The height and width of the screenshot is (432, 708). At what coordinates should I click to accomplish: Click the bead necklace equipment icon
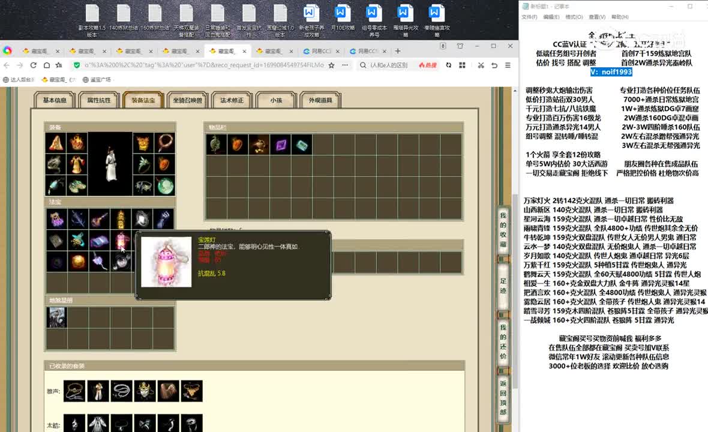[164, 143]
